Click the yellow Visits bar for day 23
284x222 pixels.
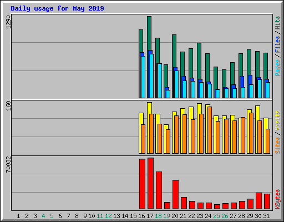pos(200,109)
